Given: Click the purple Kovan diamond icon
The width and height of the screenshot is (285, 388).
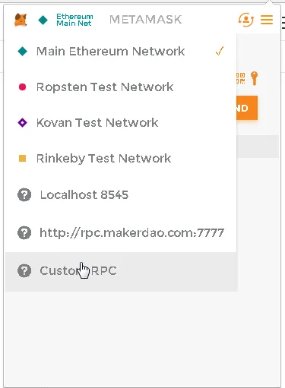Looking at the screenshot, I should click(x=22, y=123).
